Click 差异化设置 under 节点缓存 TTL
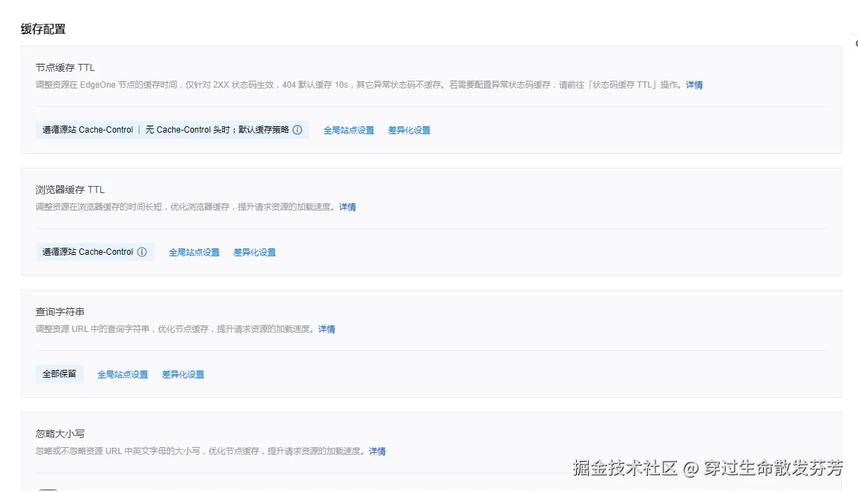858x492 pixels. [409, 130]
